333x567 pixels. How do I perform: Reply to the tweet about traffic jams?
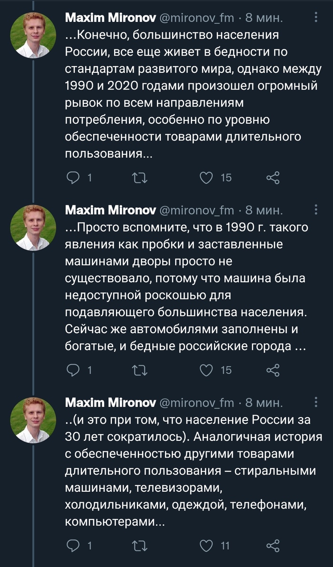[73, 369]
